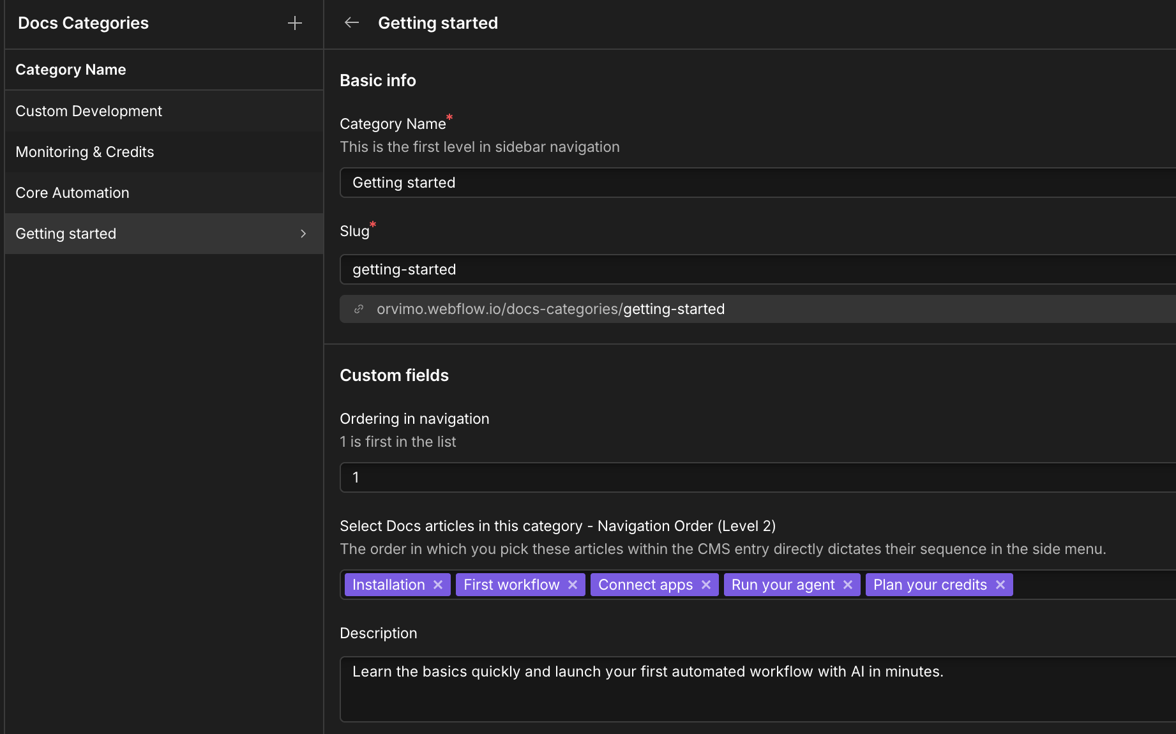Remove the Connect apps article tag
Image resolution: width=1176 pixels, height=734 pixels.
pos(705,584)
